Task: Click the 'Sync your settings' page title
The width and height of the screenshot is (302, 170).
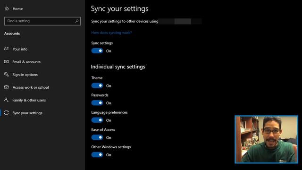Action: click(119, 8)
